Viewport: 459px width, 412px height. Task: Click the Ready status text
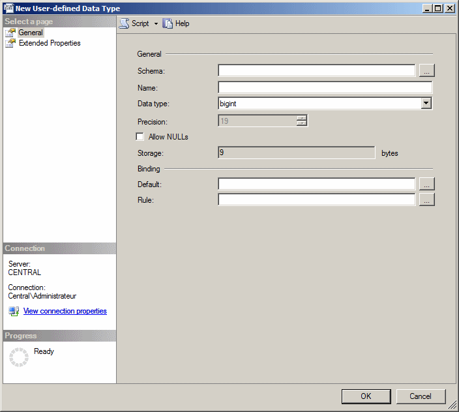click(x=44, y=351)
